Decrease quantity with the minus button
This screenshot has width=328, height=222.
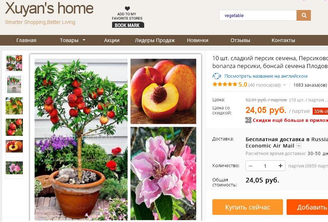click(x=251, y=166)
